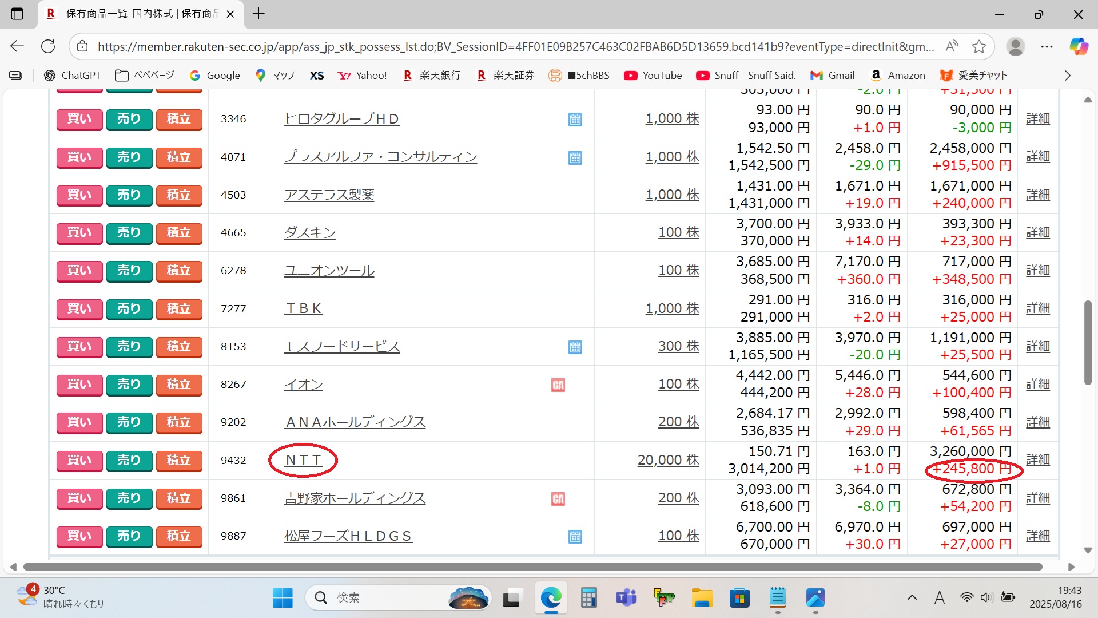
Task: Open Microsoft Store from taskbar
Action: point(739,598)
